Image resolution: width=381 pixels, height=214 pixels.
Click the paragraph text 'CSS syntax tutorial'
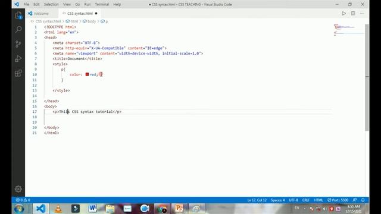[92, 112]
